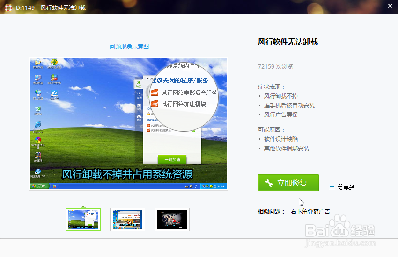
Task: Click the 问题现象示意图 heading link
Action: pyautogui.click(x=129, y=47)
